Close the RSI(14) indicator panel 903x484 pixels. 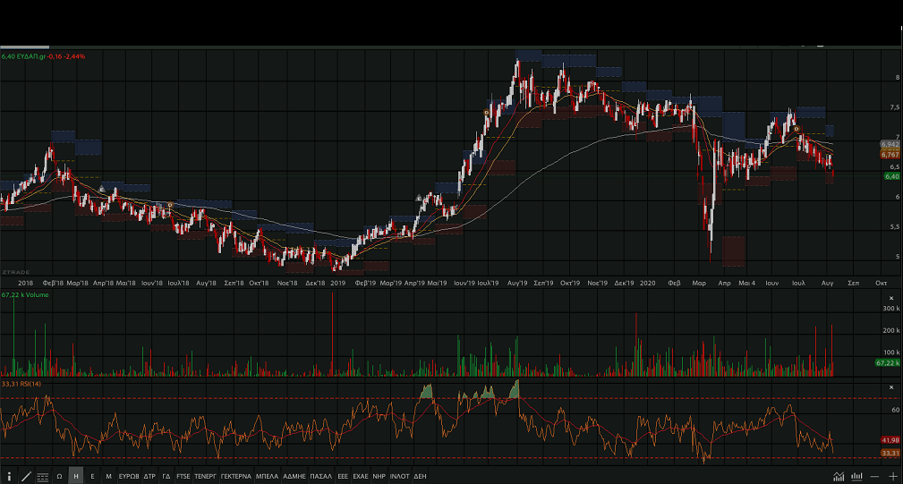(x=890, y=387)
